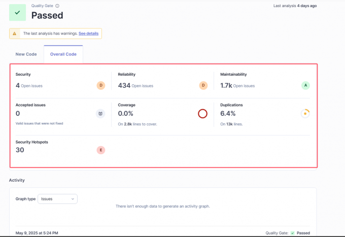Viewport: 345px width, 237px height.
Task: Click the Security D rating badge
Action: click(x=101, y=85)
